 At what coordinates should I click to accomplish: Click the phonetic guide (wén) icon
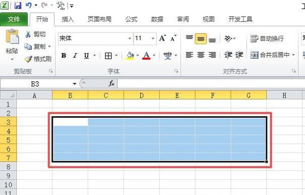(x=167, y=56)
